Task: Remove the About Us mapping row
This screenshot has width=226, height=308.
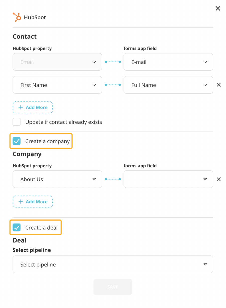Action: (x=218, y=179)
